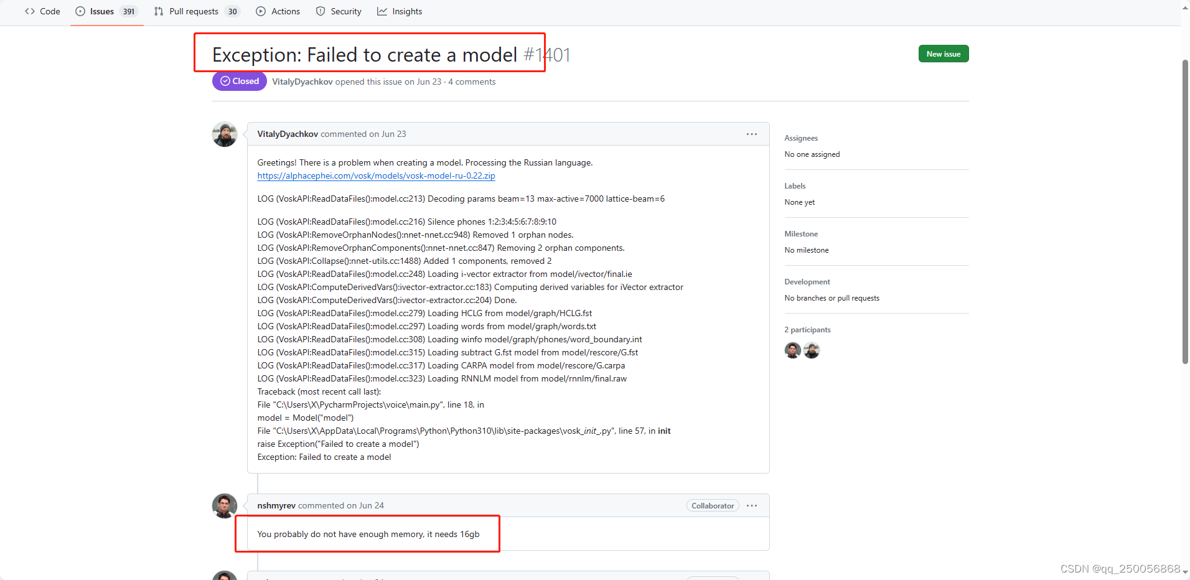Switch to the Pull requests tab

[x=197, y=11]
